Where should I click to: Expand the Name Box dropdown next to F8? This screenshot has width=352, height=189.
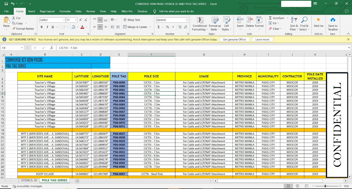(x=22, y=48)
